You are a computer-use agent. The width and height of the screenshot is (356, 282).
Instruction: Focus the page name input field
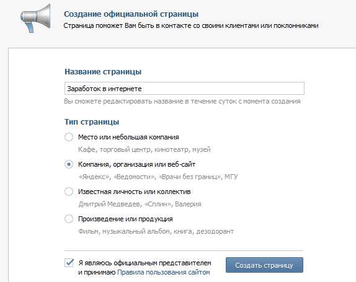[184, 89]
